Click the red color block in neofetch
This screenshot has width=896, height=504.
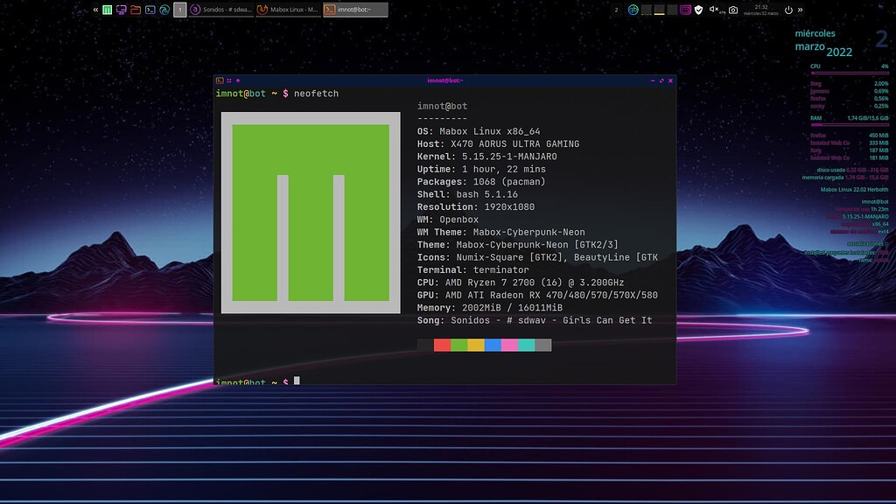(442, 346)
